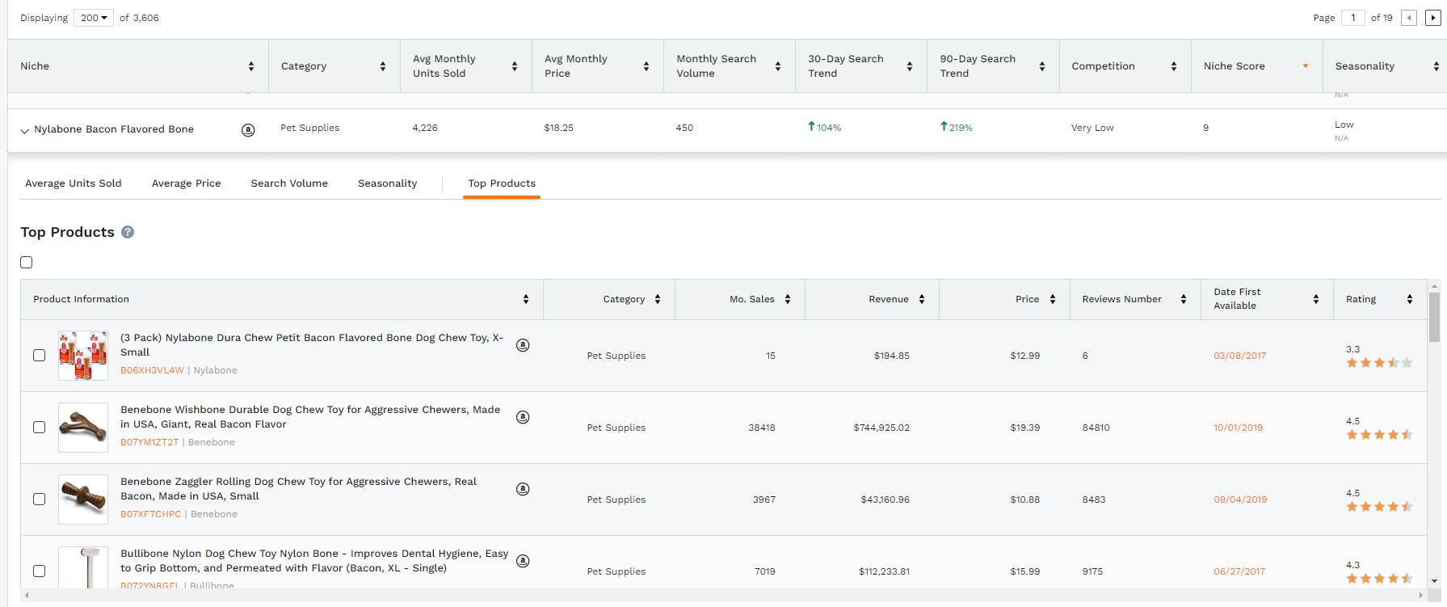Click scroll-down arrow of products table

(1435, 581)
